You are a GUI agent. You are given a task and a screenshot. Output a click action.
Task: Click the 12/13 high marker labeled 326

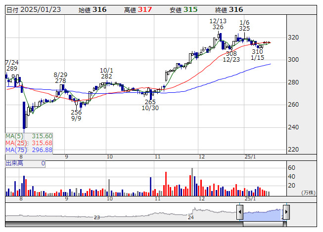(218, 27)
